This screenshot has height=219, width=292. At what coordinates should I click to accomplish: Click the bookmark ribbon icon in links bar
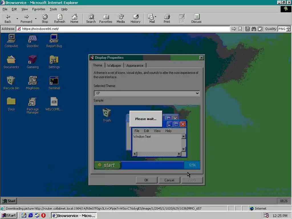(240, 29)
